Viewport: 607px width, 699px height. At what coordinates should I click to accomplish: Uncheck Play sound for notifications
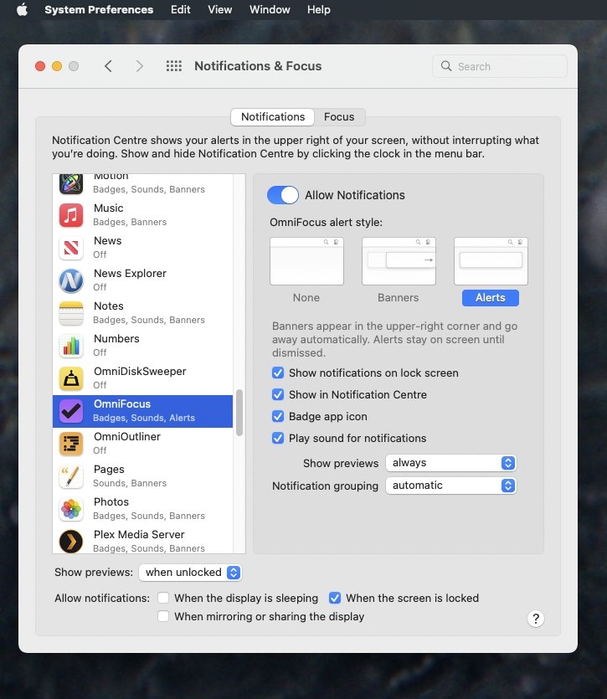point(278,438)
